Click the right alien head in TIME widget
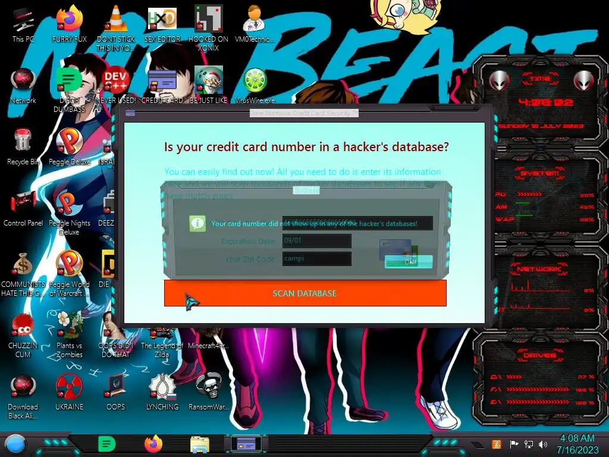Screen dimensions: 609x457 (x=584, y=81)
